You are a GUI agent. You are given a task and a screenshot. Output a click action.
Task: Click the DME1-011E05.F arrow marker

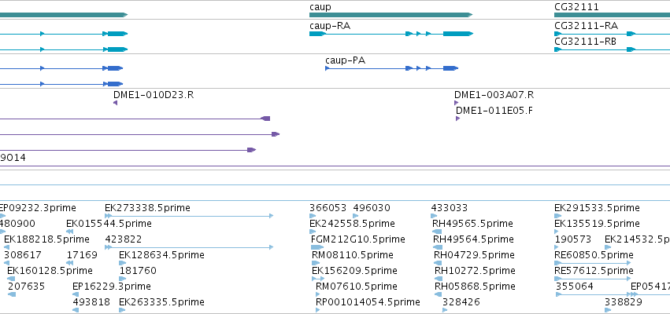click(x=457, y=119)
